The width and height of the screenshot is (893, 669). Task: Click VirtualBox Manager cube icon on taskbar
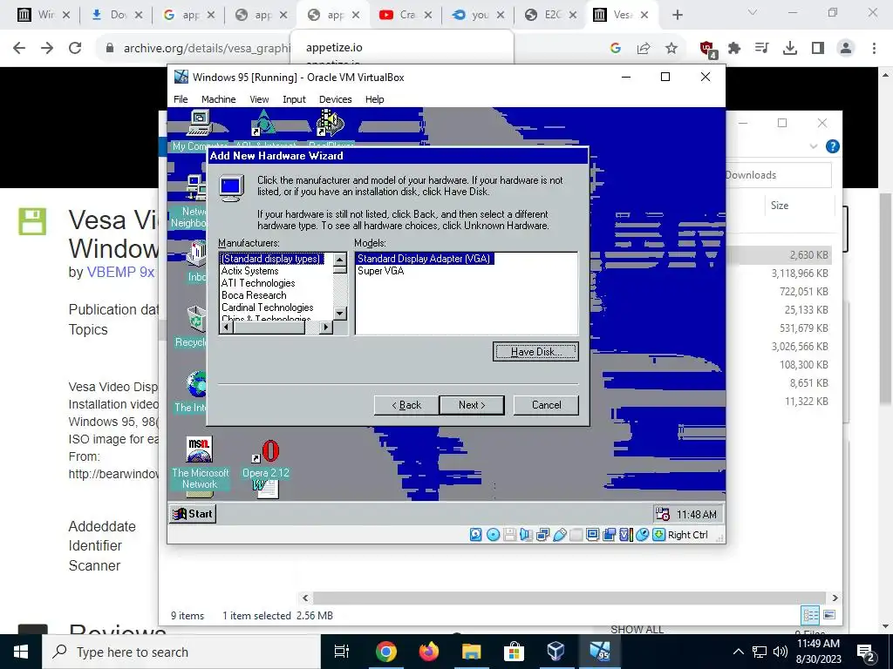[556, 652]
